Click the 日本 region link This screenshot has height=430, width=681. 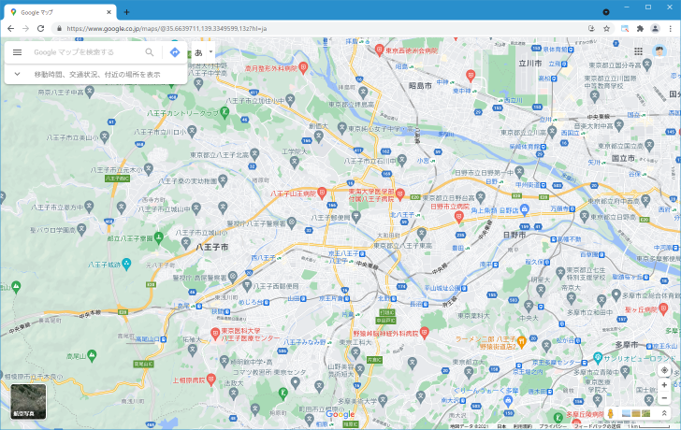click(501, 426)
